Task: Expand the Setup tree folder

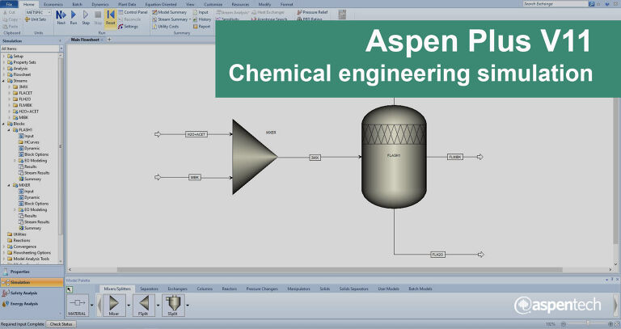Action: tap(4, 57)
